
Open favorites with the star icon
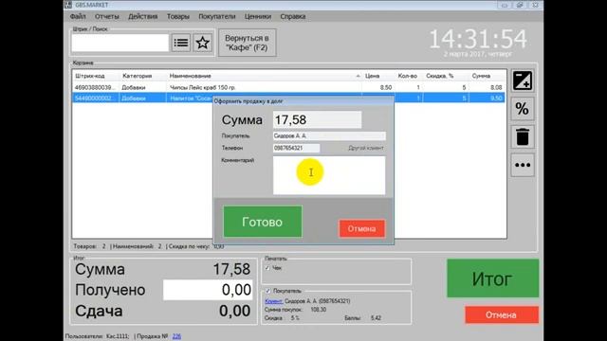pyautogui.click(x=202, y=43)
